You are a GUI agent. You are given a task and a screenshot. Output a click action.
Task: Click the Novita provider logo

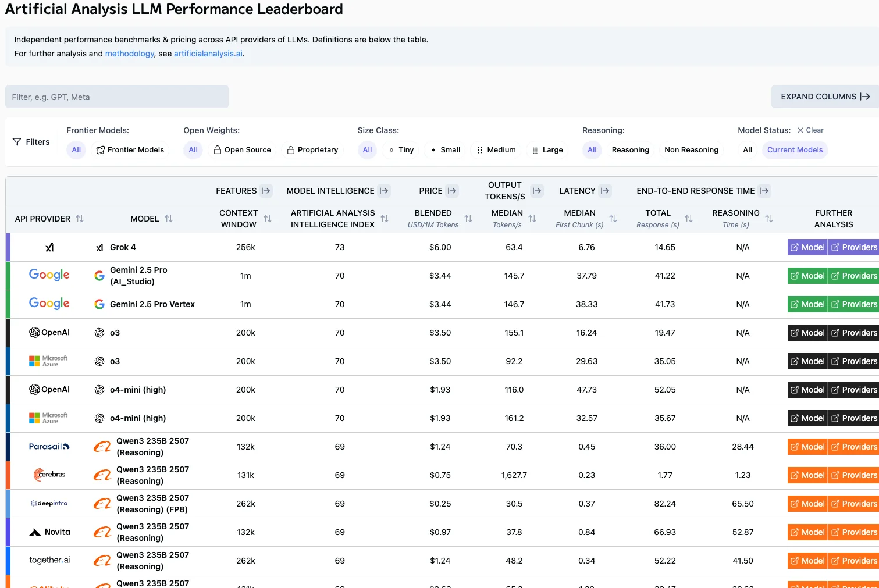click(49, 532)
